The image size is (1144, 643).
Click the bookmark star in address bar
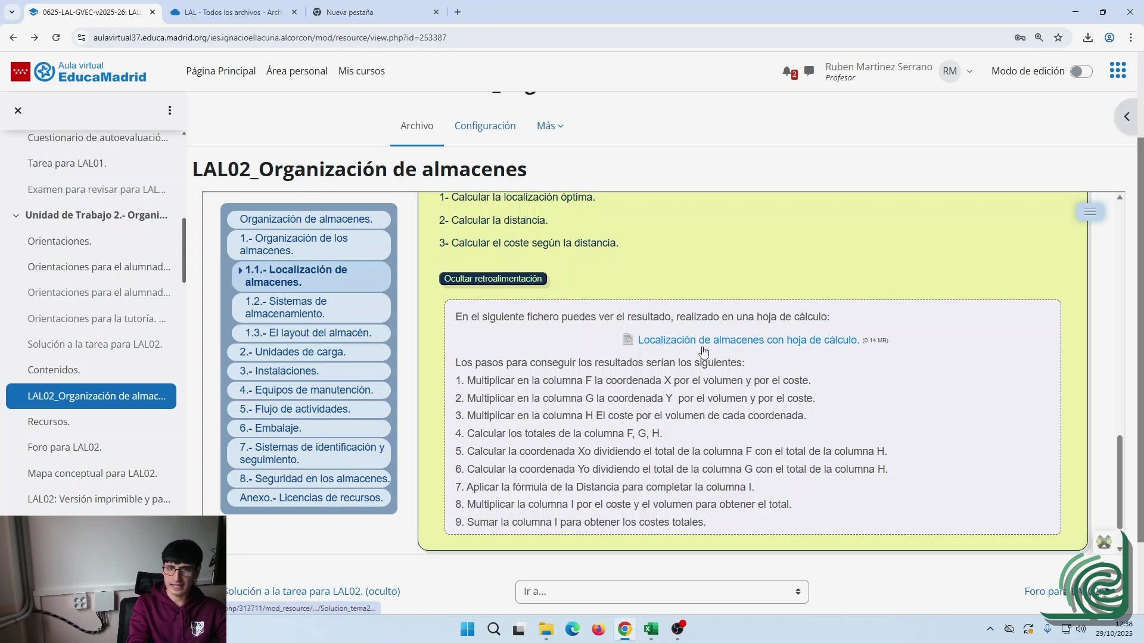(x=1058, y=38)
